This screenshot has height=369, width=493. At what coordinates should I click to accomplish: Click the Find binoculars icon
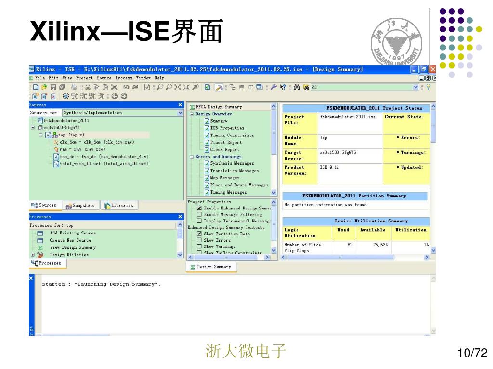297,87
